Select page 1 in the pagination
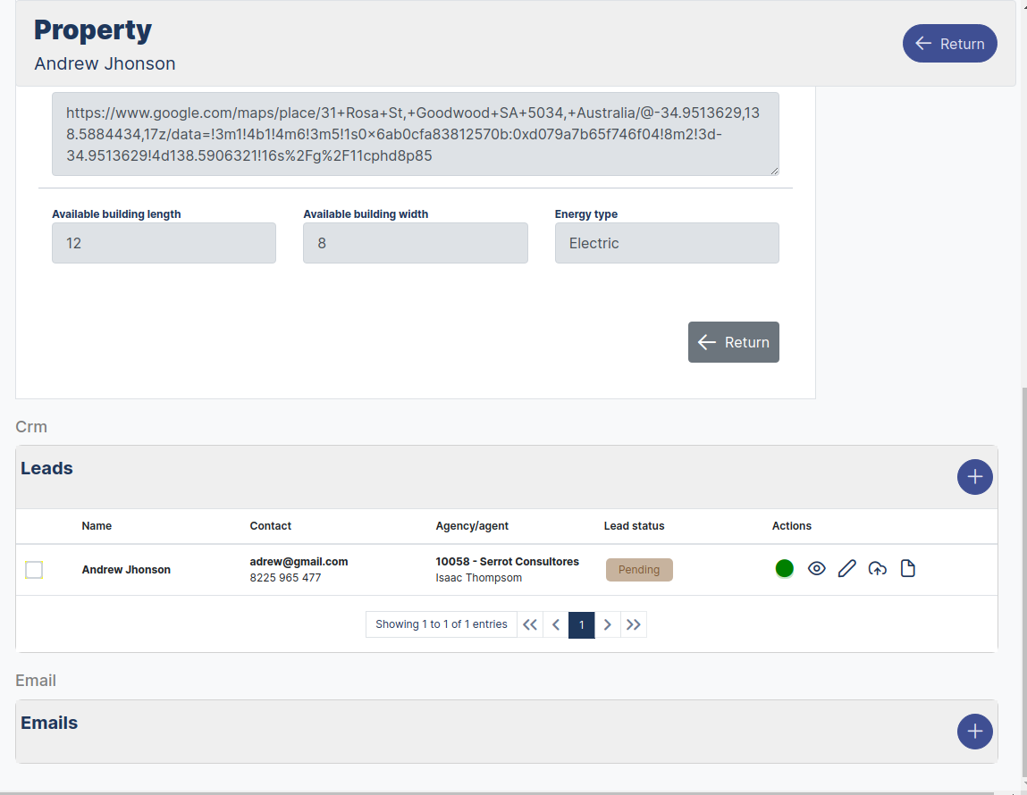Screen dimensions: 1027x795 (582, 624)
